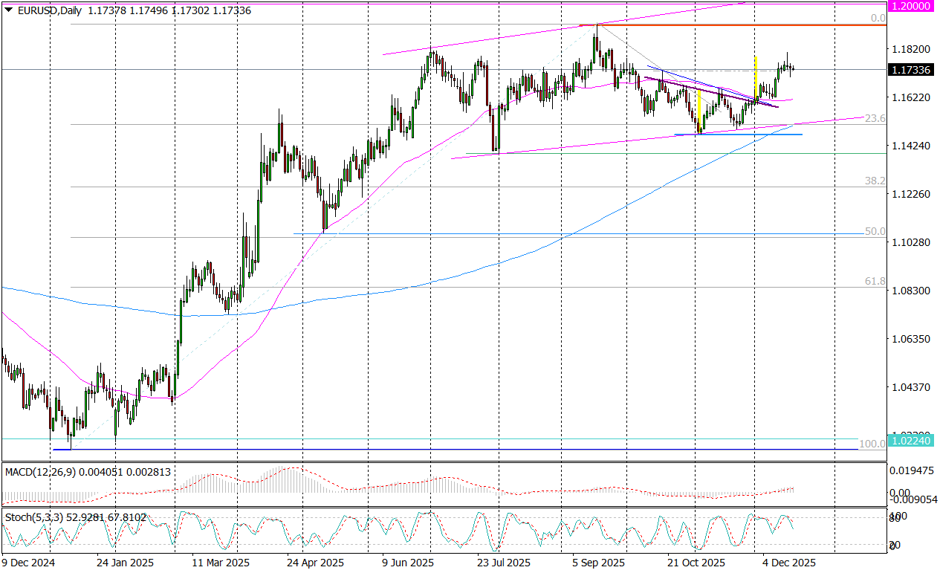The height and width of the screenshot is (573, 940).
Task: Select the 1.06350 value on price scale
Action: click(911, 339)
